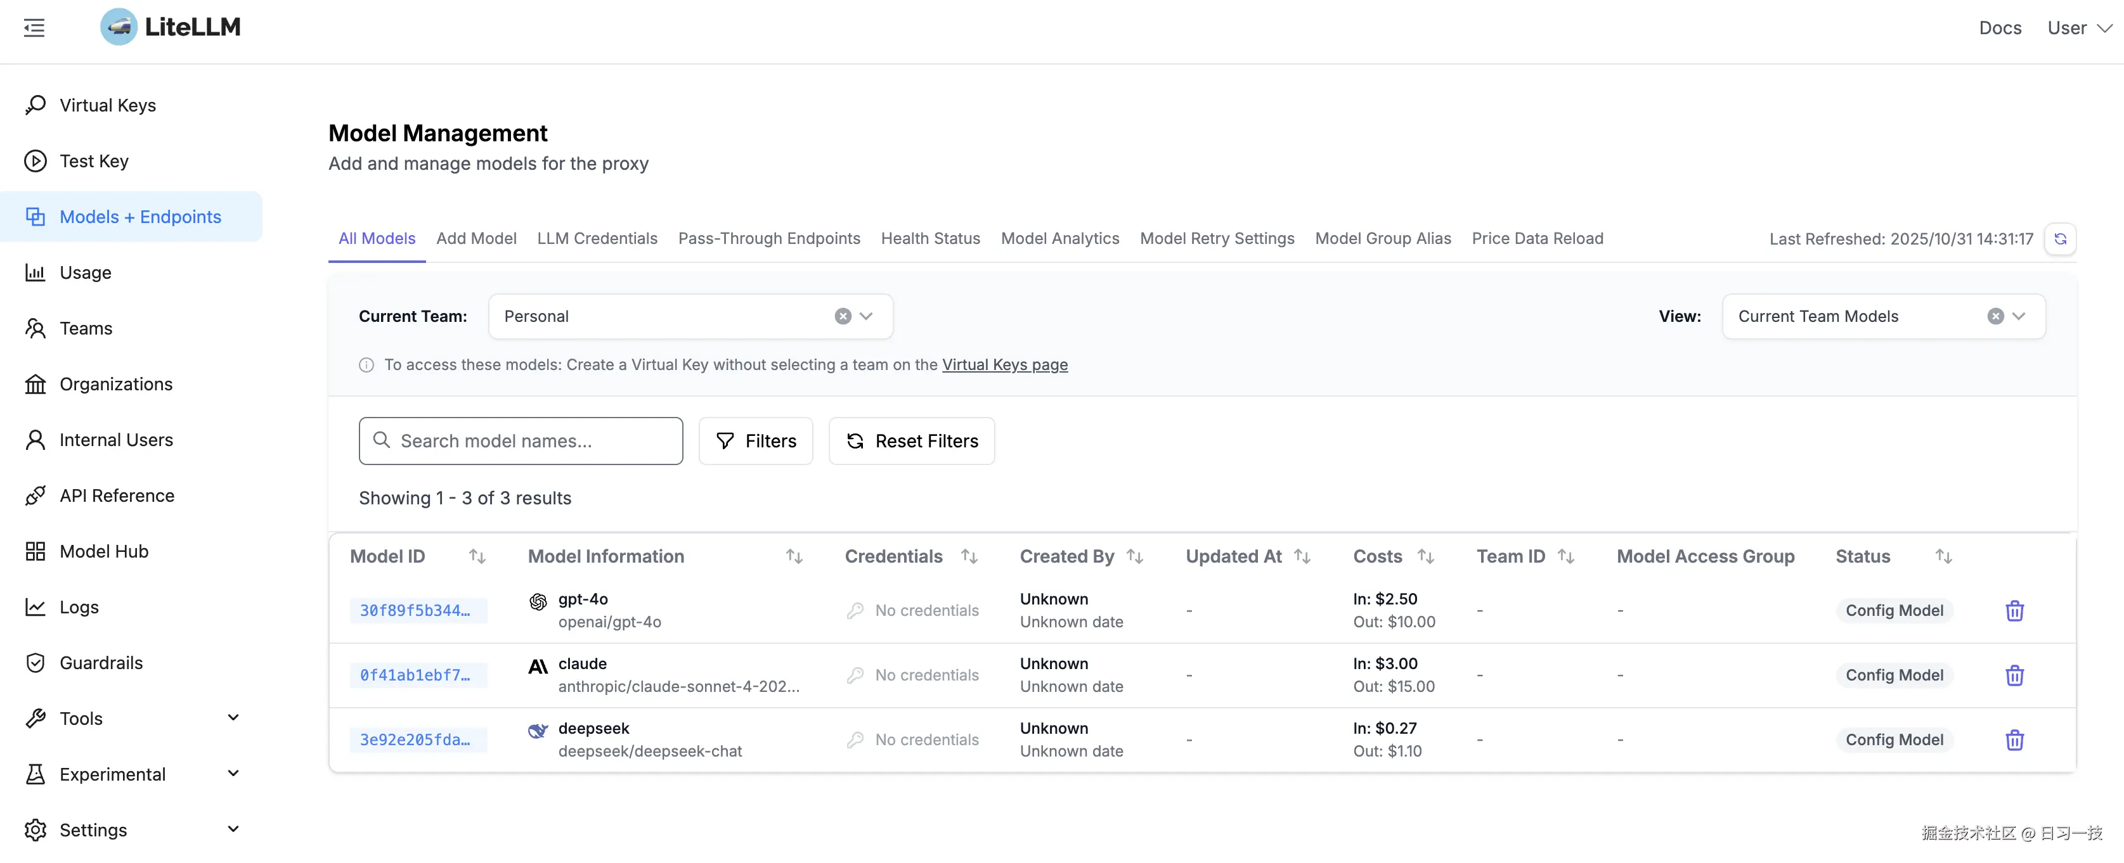Collapse the sidebar with the menu icon
2124x863 pixels.
34,28
